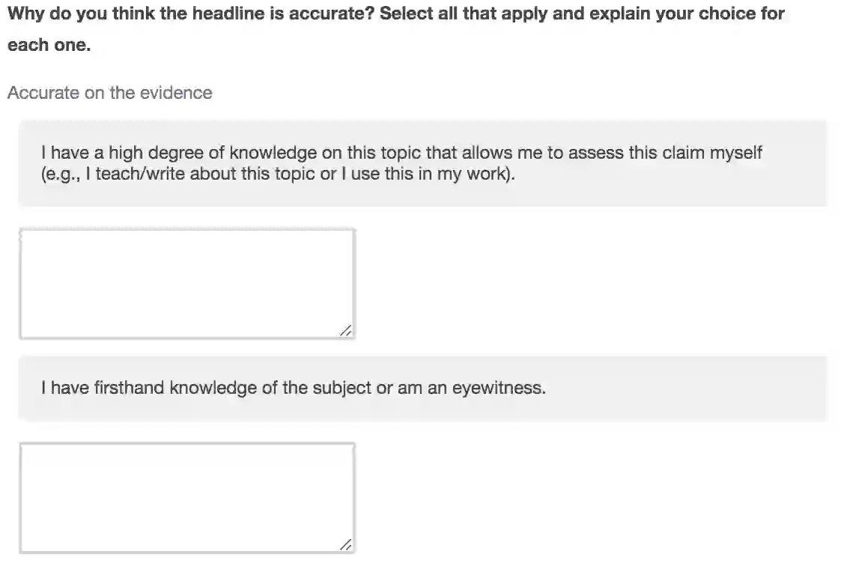Click the resize handle of the second text area
Viewport: 844px width, 566px height.
(345, 545)
